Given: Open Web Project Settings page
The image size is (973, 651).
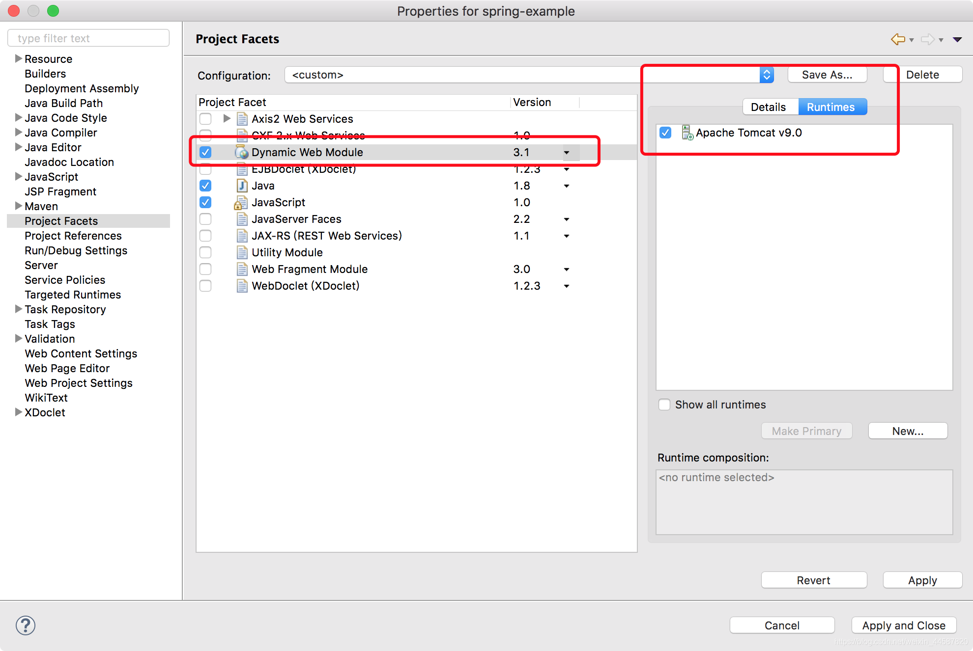Looking at the screenshot, I should [x=79, y=383].
